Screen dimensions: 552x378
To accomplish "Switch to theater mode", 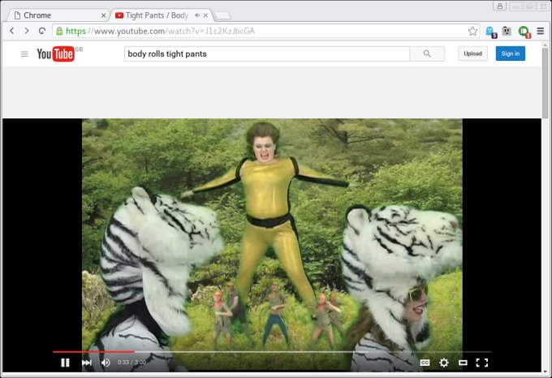I will pyautogui.click(x=463, y=363).
